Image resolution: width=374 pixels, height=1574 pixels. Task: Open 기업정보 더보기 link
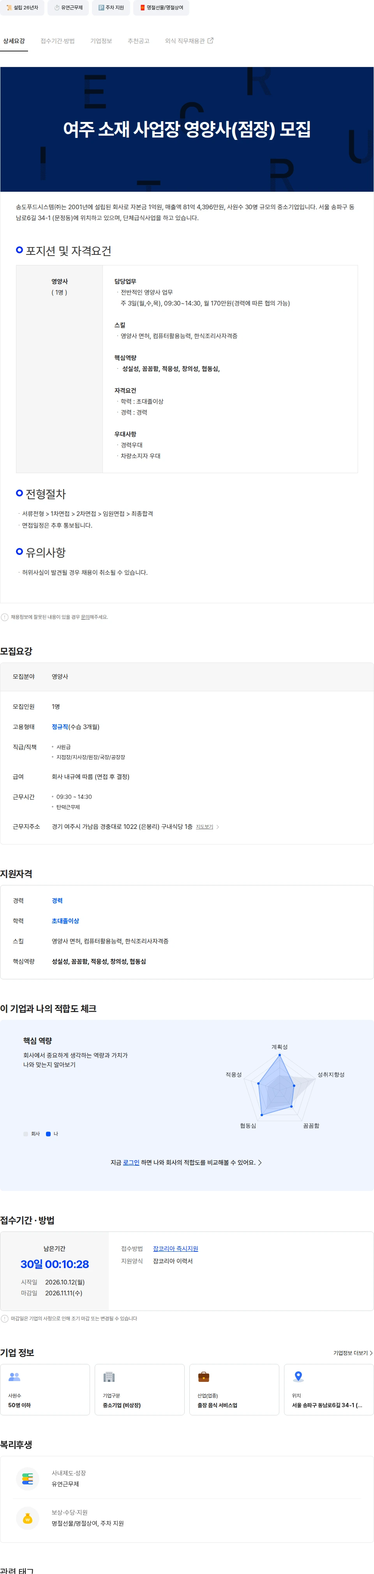pos(353,1353)
